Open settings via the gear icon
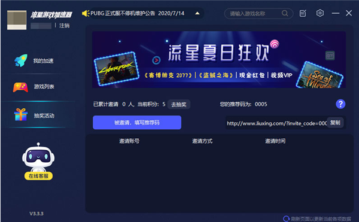 click(320, 13)
